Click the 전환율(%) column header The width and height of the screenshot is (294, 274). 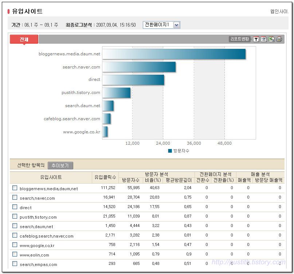pyautogui.click(x=223, y=180)
